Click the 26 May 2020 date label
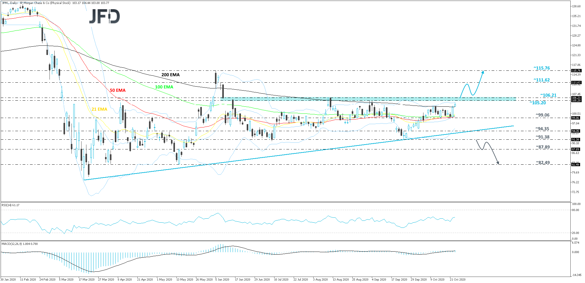585x283 pixels. [x=204, y=279]
